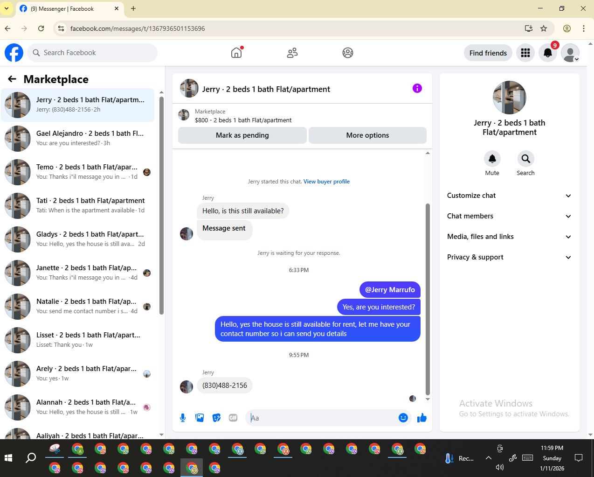Image resolution: width=594 pixels, height=477 pixels.
Task: Install app icon in the address bar
Action: pos(529,28)
